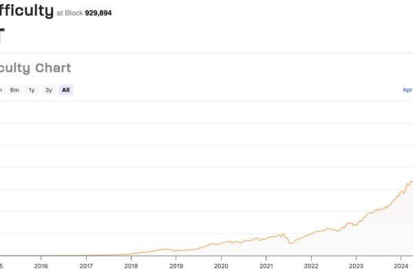This screenshot has width=413, height=275.
Task: Choose the 3y time range
Action: 48,90
